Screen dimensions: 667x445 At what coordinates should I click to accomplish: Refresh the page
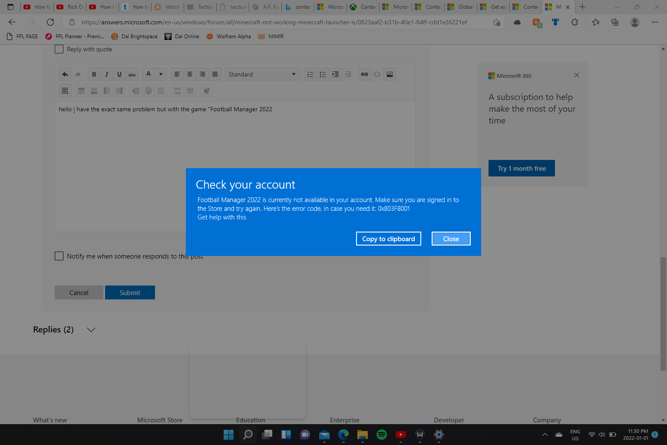point(50,22)
